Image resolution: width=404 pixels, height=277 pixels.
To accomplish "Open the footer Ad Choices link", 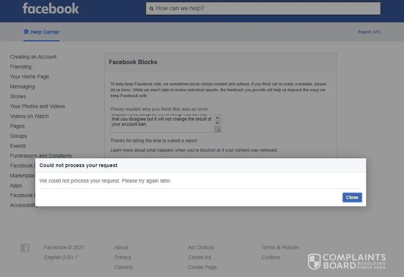I will (201, 247).
